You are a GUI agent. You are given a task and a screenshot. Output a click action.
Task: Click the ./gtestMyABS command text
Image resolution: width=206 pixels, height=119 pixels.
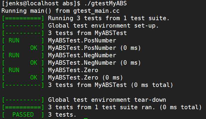105,3
